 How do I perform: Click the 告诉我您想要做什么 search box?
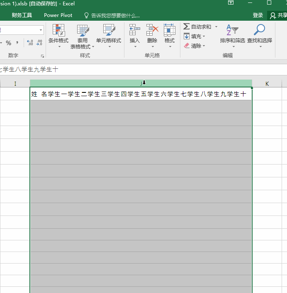[115, 15]
